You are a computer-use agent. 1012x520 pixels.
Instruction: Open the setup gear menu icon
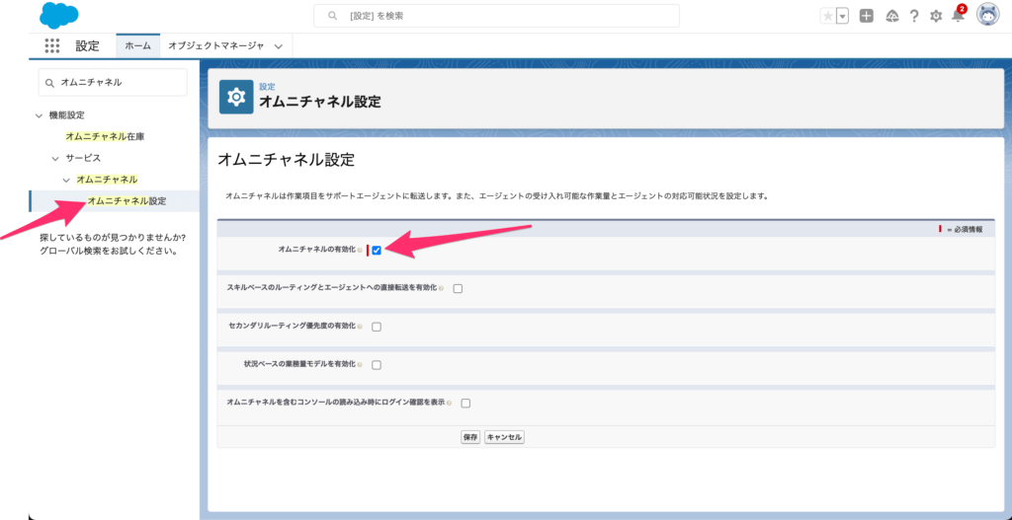[936, 16]
